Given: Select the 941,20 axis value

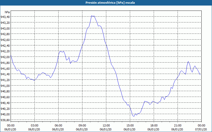Looking at the screenshot, I should click(x=5, y=80).
